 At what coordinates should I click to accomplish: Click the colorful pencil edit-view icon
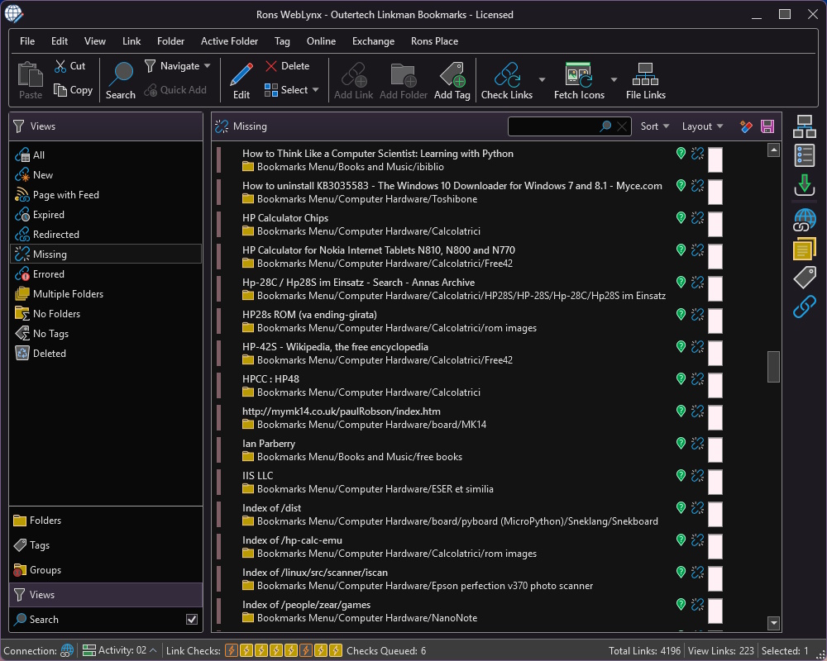pos(746,126)
